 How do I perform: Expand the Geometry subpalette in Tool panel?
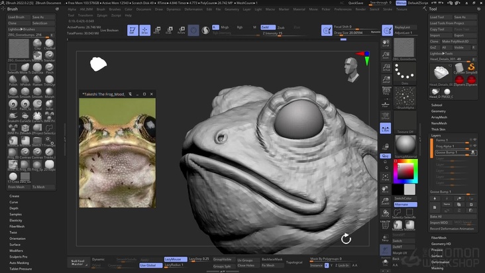pos(439,111)
